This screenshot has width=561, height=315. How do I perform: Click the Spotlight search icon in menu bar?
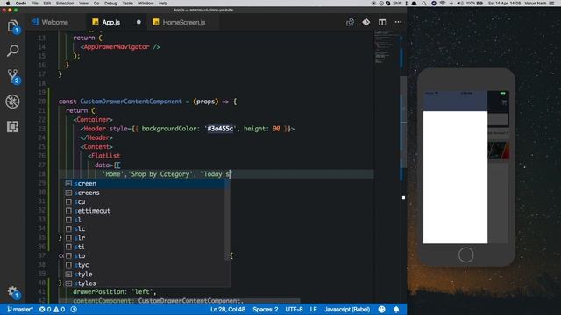coord(423,3)
